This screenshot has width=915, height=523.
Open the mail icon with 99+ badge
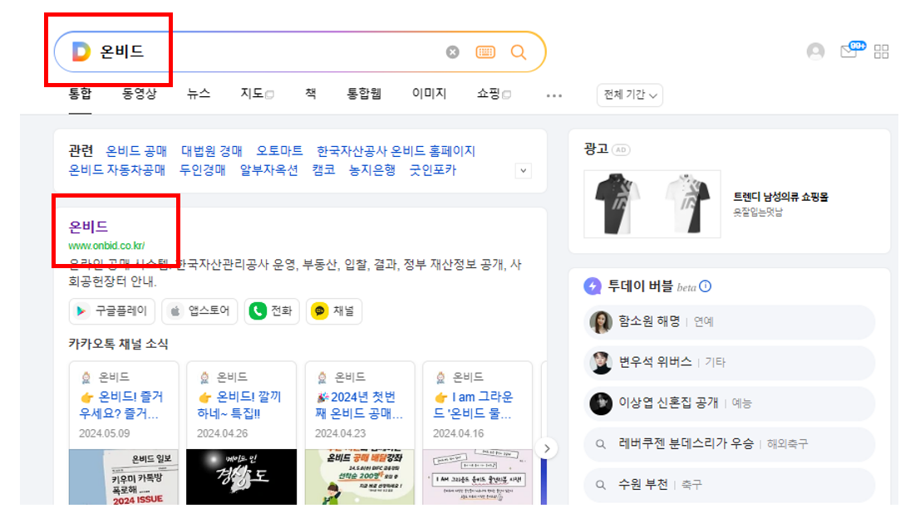pyautogui.click(x=849, y=51)
